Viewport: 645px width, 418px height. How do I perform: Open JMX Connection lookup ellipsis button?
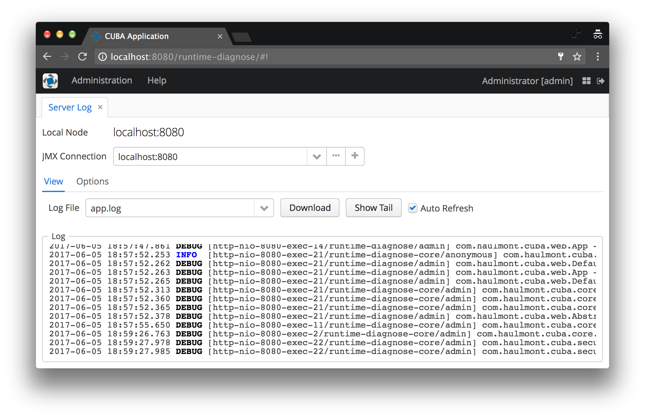[x=336, y=156]
